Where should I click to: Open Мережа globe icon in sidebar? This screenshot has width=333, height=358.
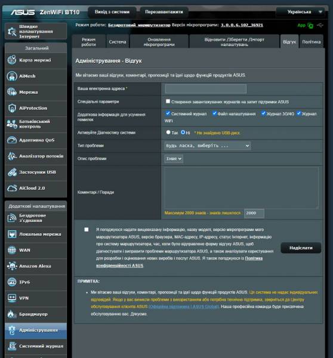(x=12, y=92)
